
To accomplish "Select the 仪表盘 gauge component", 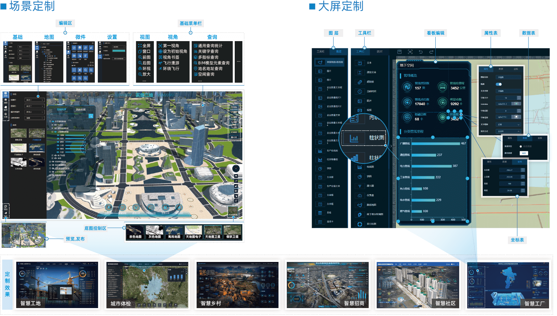I will (x=360, y=196).
